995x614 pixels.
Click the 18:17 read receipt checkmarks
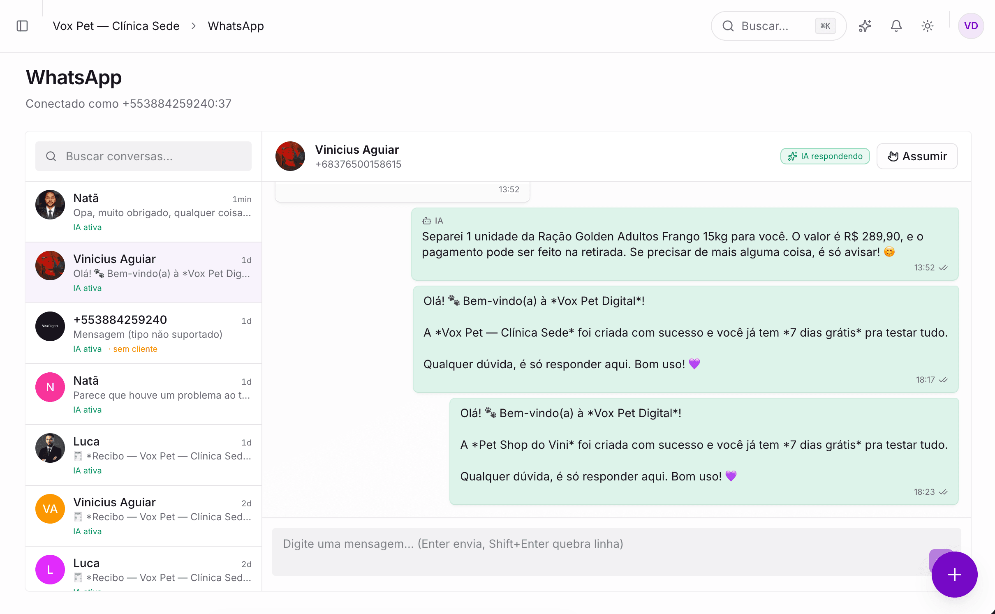click(x=943, y=380)
